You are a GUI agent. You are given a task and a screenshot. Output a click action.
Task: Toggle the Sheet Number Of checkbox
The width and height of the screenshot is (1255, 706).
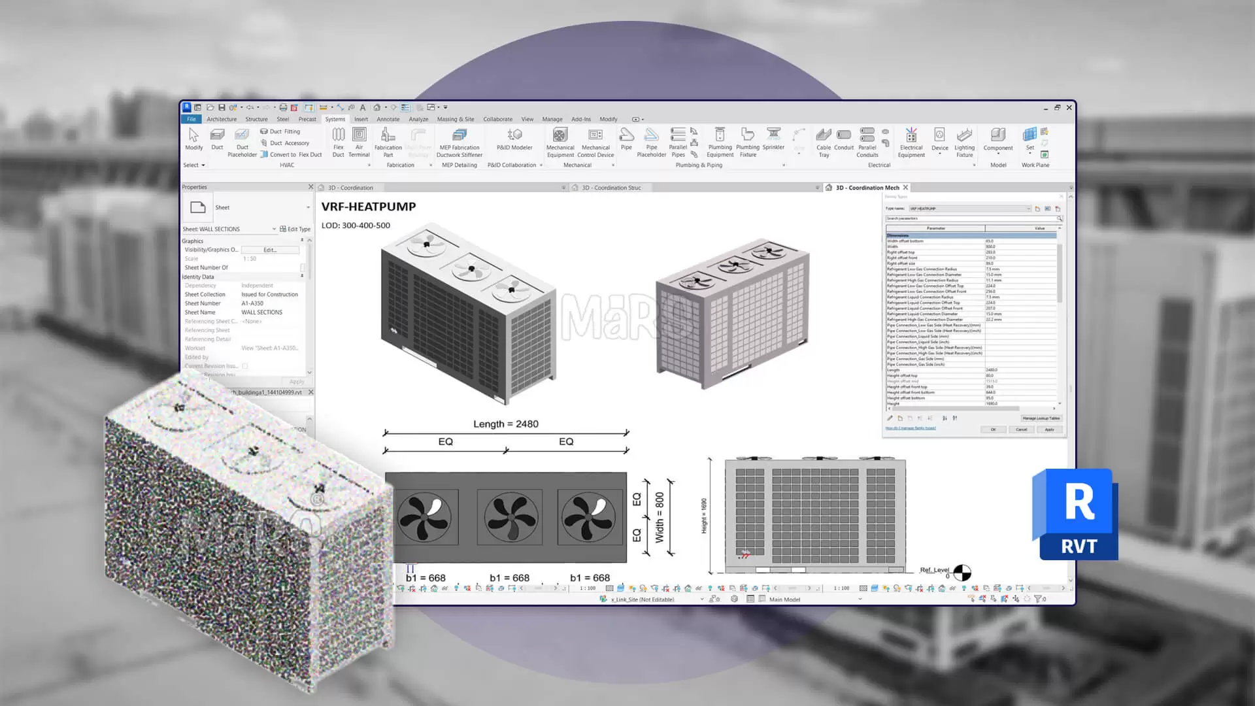coord(303,267)
